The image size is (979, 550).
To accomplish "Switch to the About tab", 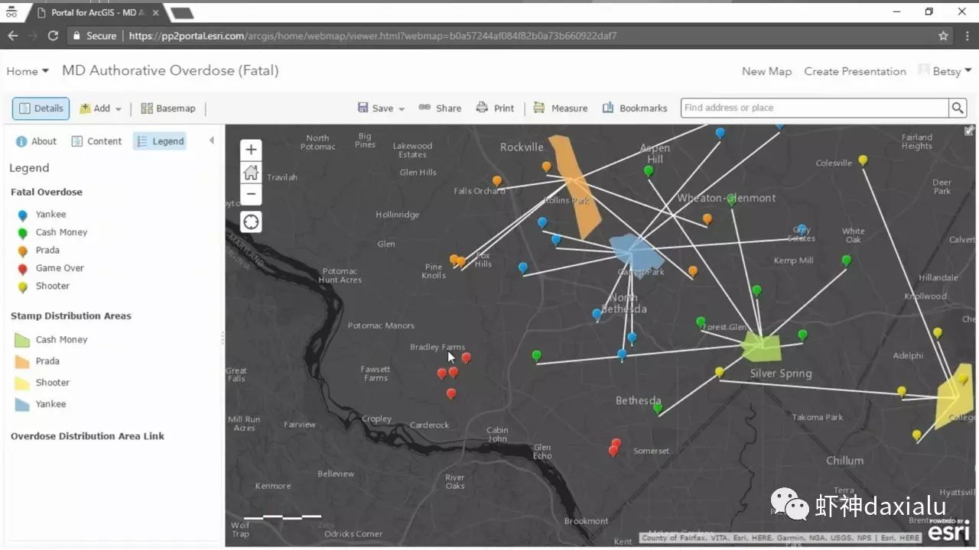I will [x=36, y=141].
